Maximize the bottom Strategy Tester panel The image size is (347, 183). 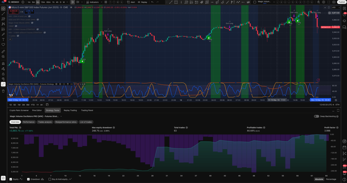[338, 110]
